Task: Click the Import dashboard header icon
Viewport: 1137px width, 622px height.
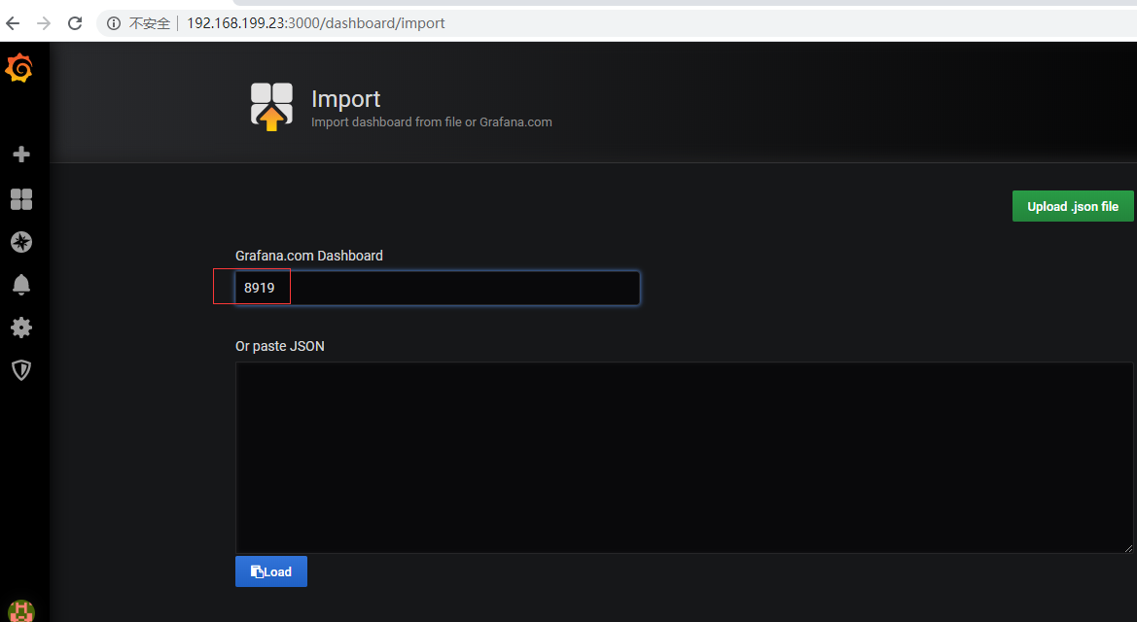Action: click(271, 106)
